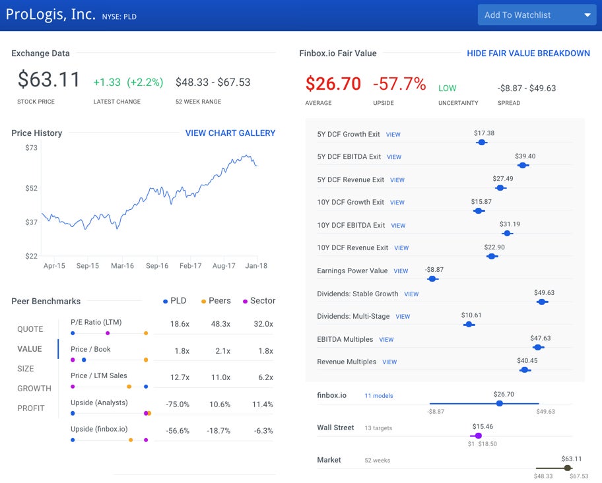Click the Dividends Stable Growth $49.63 marker
This screenshot has height=483, width=602.
[x=542, y=302]
